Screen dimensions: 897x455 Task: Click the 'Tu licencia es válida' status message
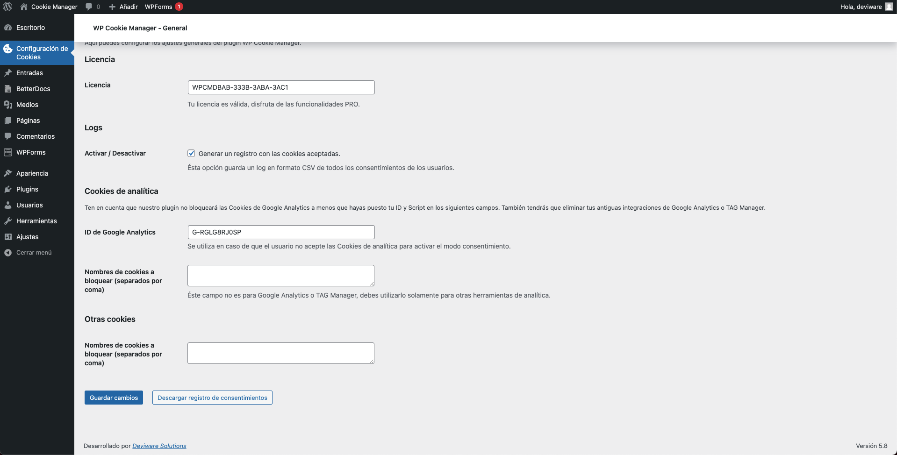point(273,104)
